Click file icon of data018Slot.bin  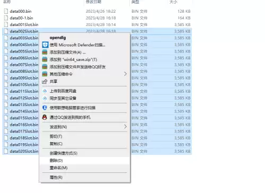point(6,138)
